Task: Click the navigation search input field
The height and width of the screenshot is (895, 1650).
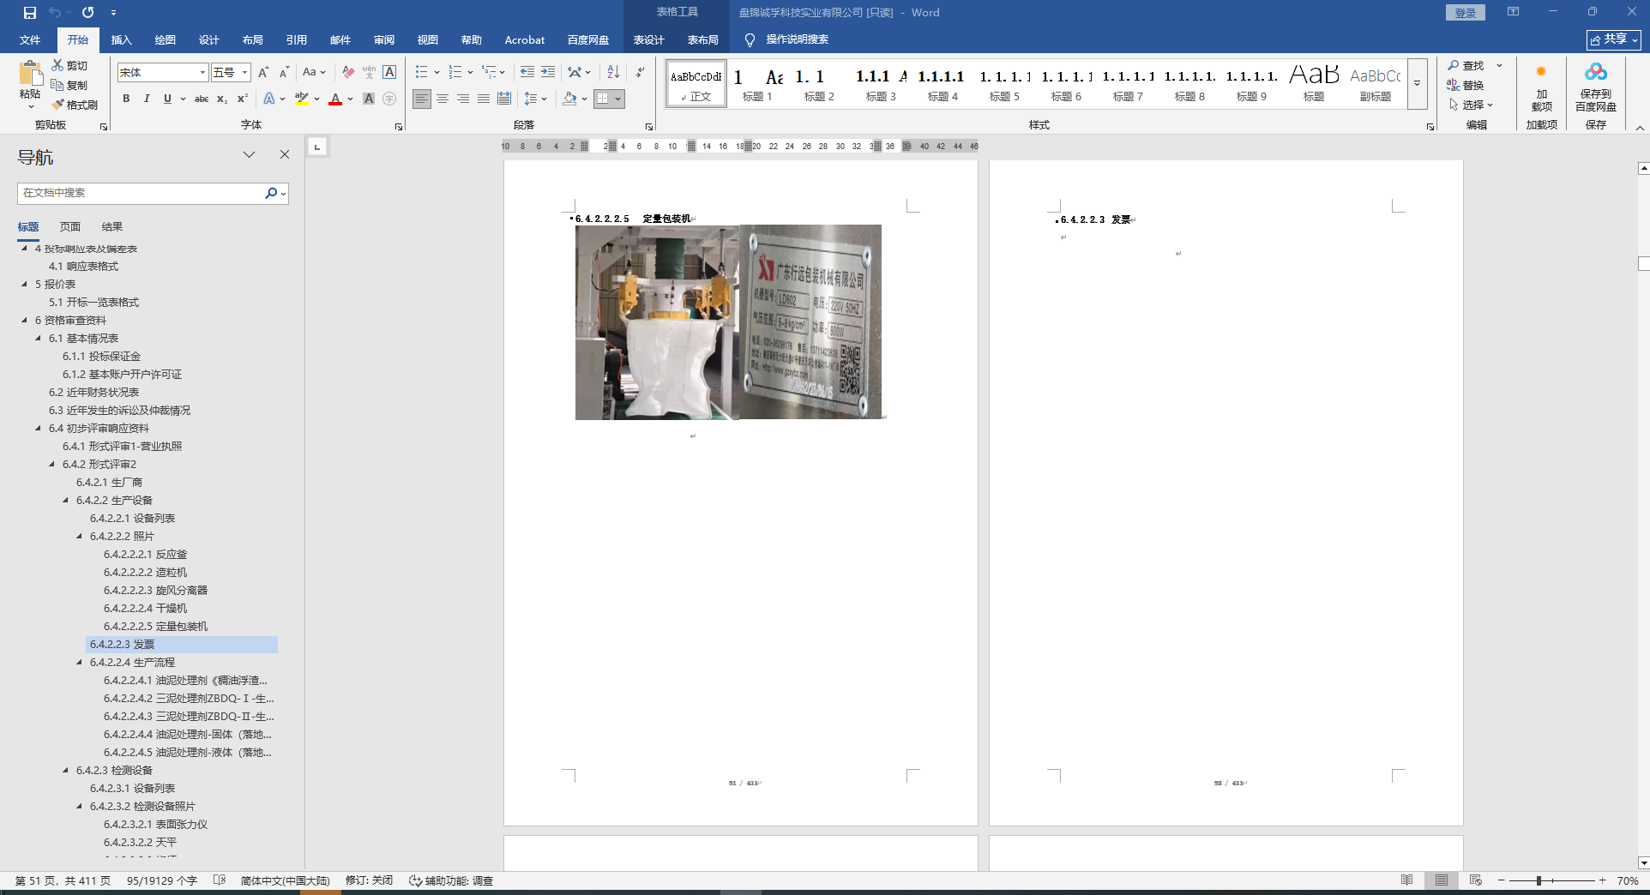Action: coord(142,193)
